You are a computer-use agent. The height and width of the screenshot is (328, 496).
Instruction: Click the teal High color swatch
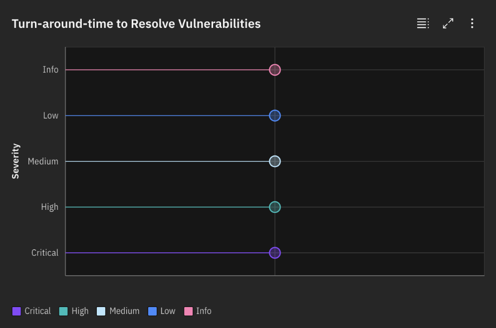point(63,311)
